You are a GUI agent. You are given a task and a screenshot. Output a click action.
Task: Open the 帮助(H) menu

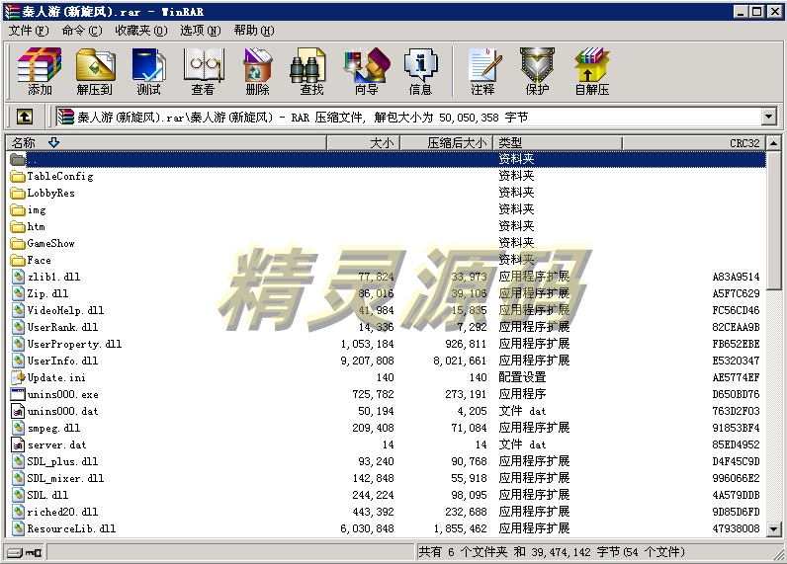tap(253, 31)
